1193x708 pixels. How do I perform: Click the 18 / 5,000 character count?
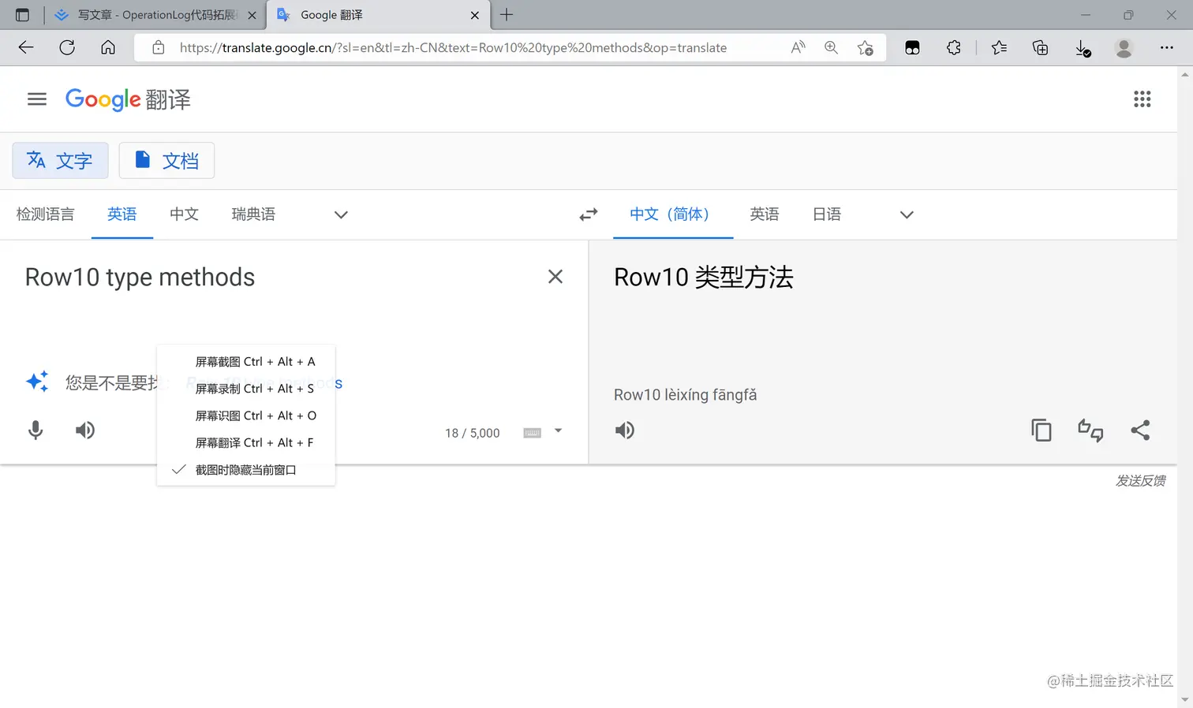pyautogui.click(x=472, y=434)
